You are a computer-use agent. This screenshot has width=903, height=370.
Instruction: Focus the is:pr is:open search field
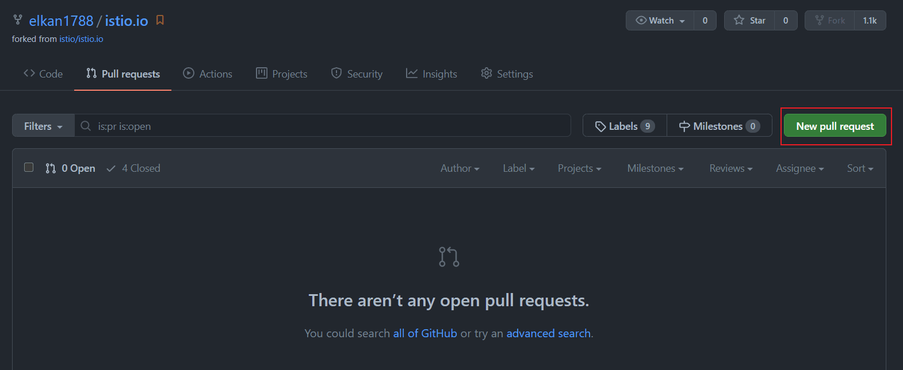pyautogui.click(x=323, y=126)
